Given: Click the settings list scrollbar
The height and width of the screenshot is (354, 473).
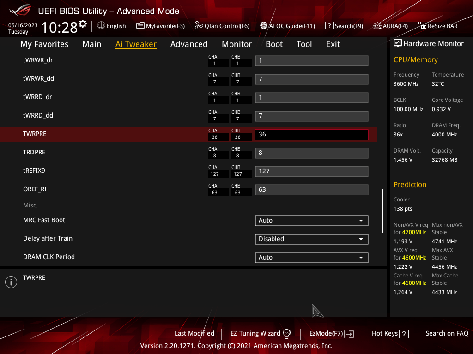Looking at the screenshot, I should (x=382, y=211).
